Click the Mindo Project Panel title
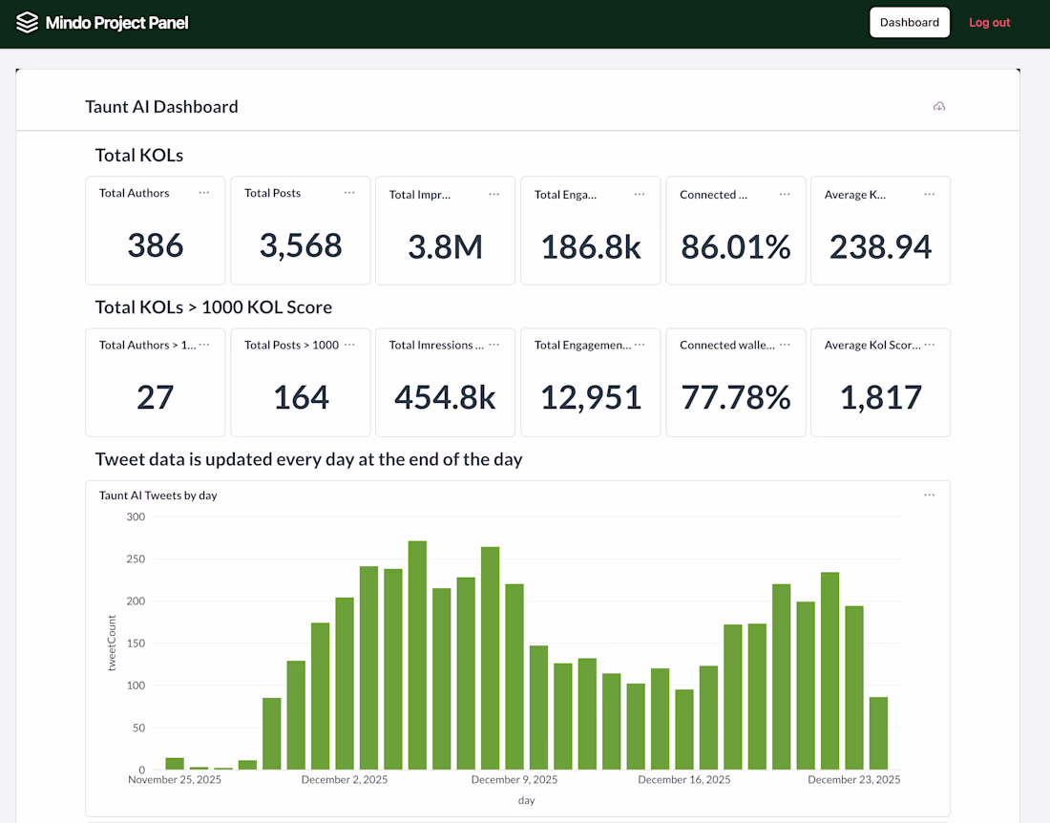Screen dimensions: 1050x823 [116, 23]
